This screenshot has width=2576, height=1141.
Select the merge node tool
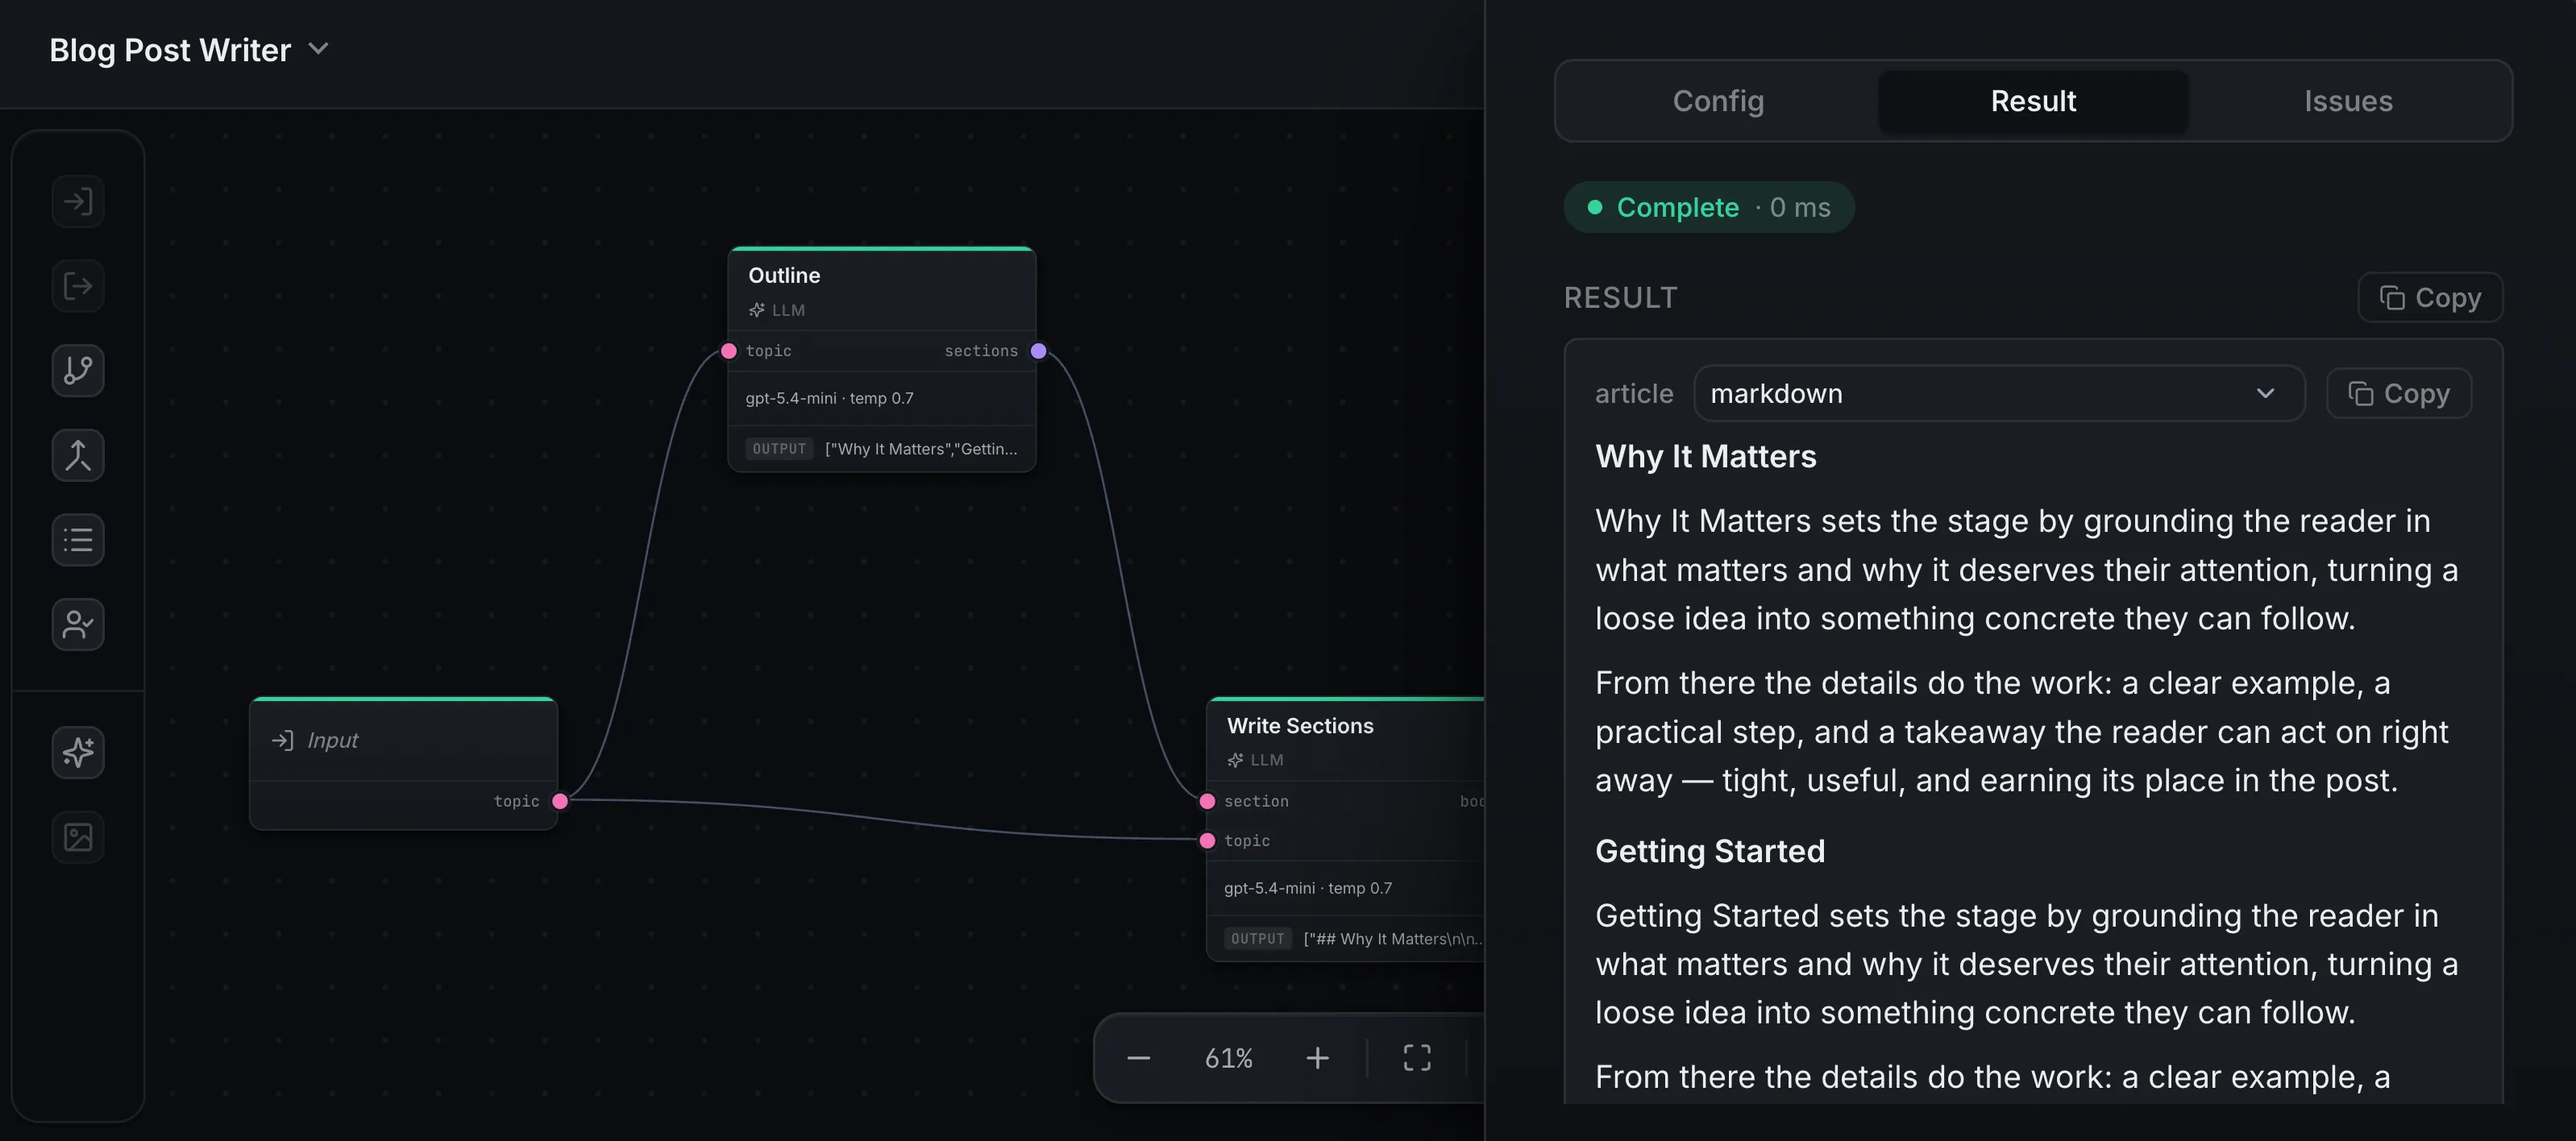78,455
